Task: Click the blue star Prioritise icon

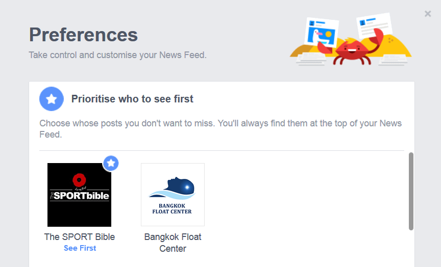Action: coord(52,99)
